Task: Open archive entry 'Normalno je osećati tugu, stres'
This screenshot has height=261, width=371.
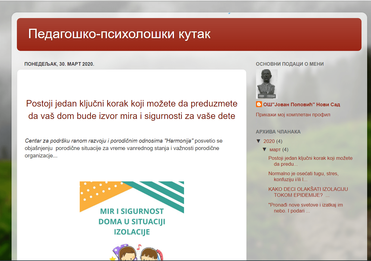Action: [x=303, y=176]
